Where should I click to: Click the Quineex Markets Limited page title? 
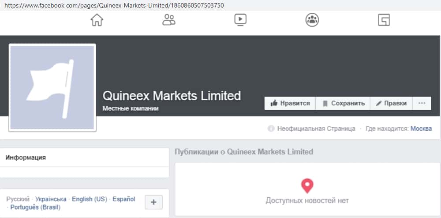pyautogui.click(x=172, y=96)
